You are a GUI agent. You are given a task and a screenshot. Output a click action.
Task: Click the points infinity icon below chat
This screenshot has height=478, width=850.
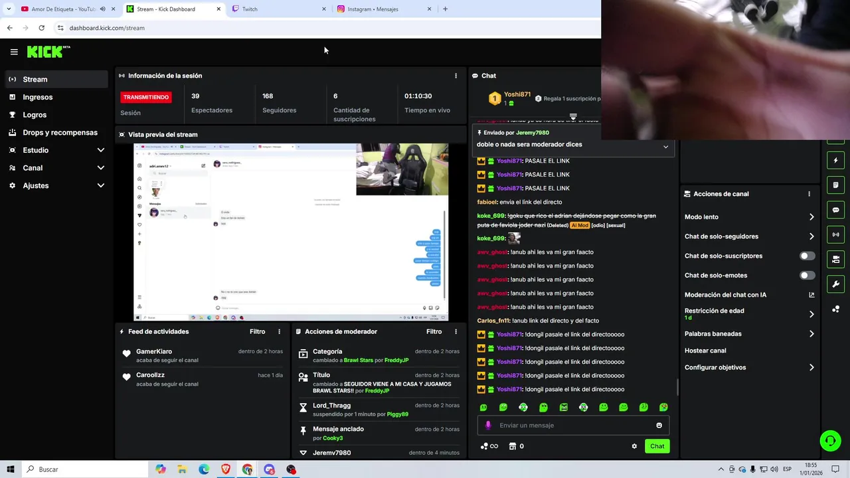pyautogui.click(x=489, y=446)
